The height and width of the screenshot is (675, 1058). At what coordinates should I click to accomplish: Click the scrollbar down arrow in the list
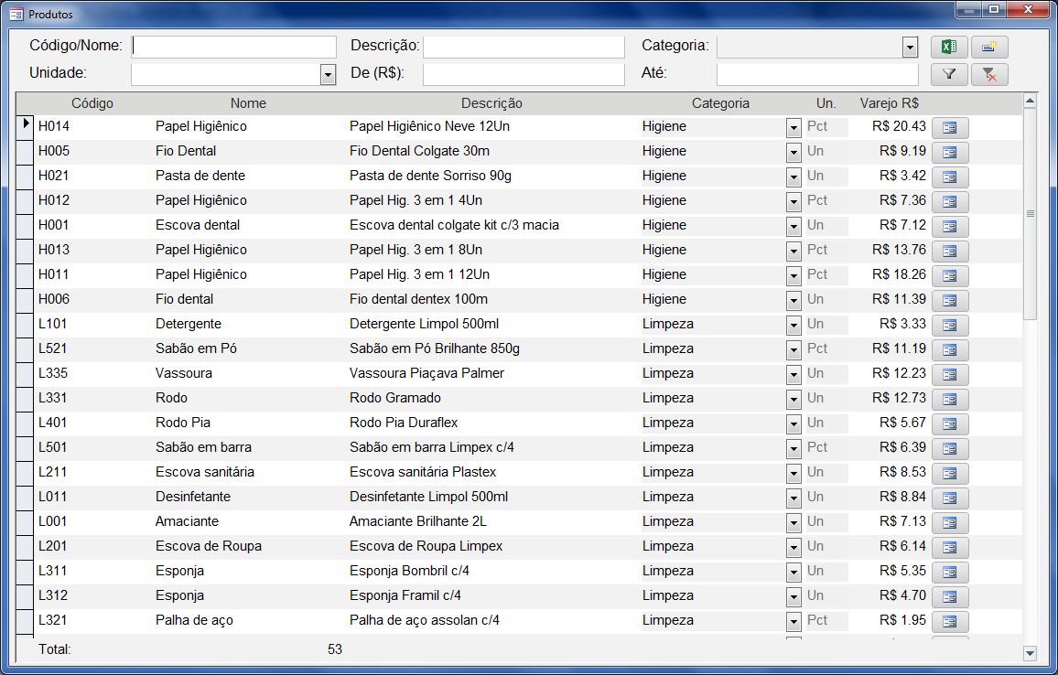point(1030,653)
